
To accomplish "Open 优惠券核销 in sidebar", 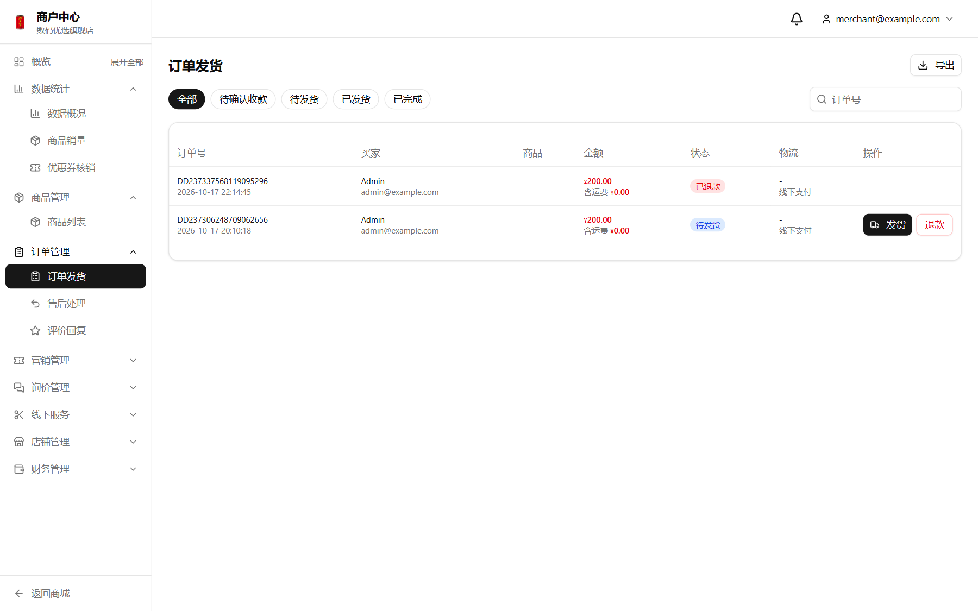I will 76,168.
